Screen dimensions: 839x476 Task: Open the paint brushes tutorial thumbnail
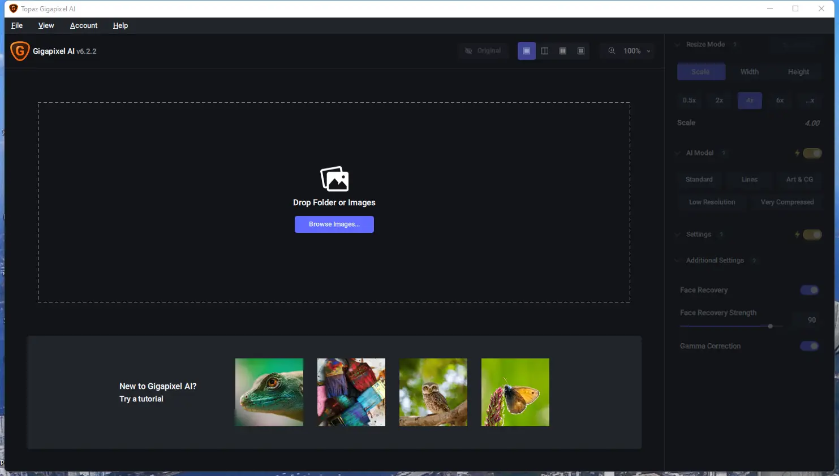coord(351,392)
